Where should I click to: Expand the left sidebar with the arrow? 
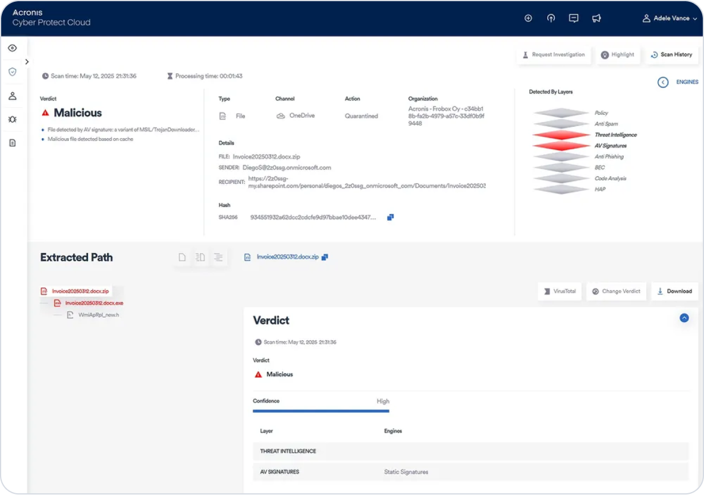[27, 61]
